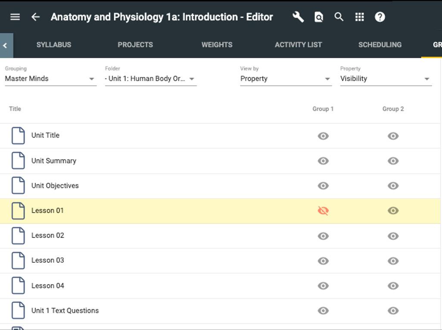Click the back arrow icon
The image size is (442, 330).
pyautogui.click(x=35, y=17)
